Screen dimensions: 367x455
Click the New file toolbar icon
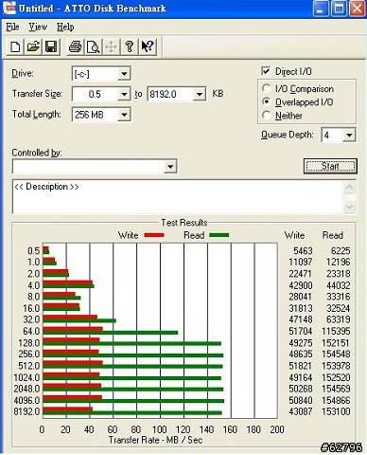[x=15, y=47]
